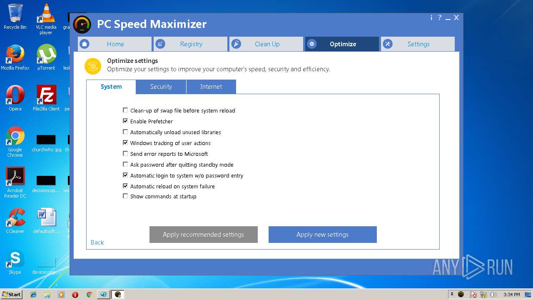This screenshot has height=300, width=533.
Task: Click the yellow Optimize settings icon
Action: (x=93, y=66)
